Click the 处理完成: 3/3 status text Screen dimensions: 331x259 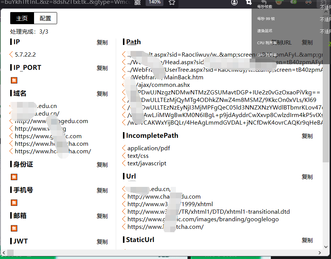pos(29,32)
